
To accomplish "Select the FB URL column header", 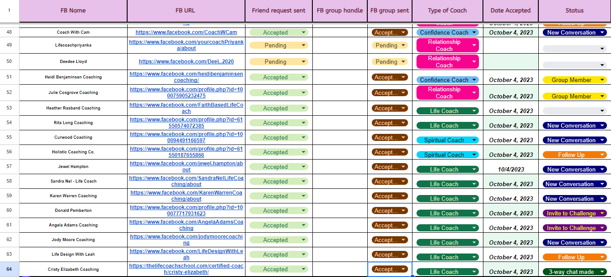I will click(x=186, y=11).
